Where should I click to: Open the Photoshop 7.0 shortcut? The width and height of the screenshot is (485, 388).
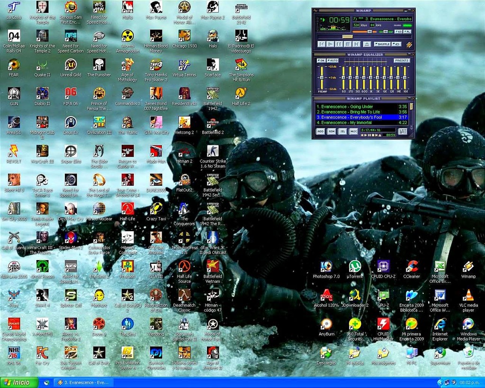click(x=326, y=267)
